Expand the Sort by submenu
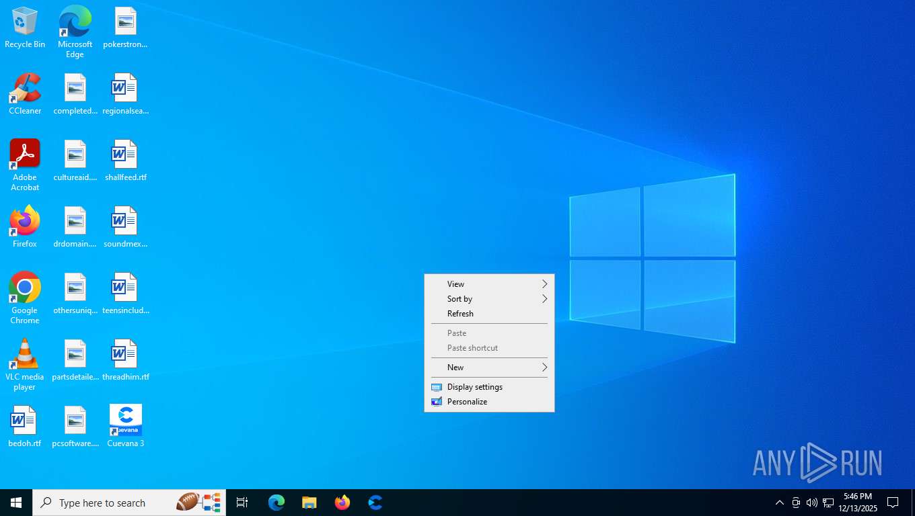The width and height of the screenshot is (915, 516). [x=489, y=299]
